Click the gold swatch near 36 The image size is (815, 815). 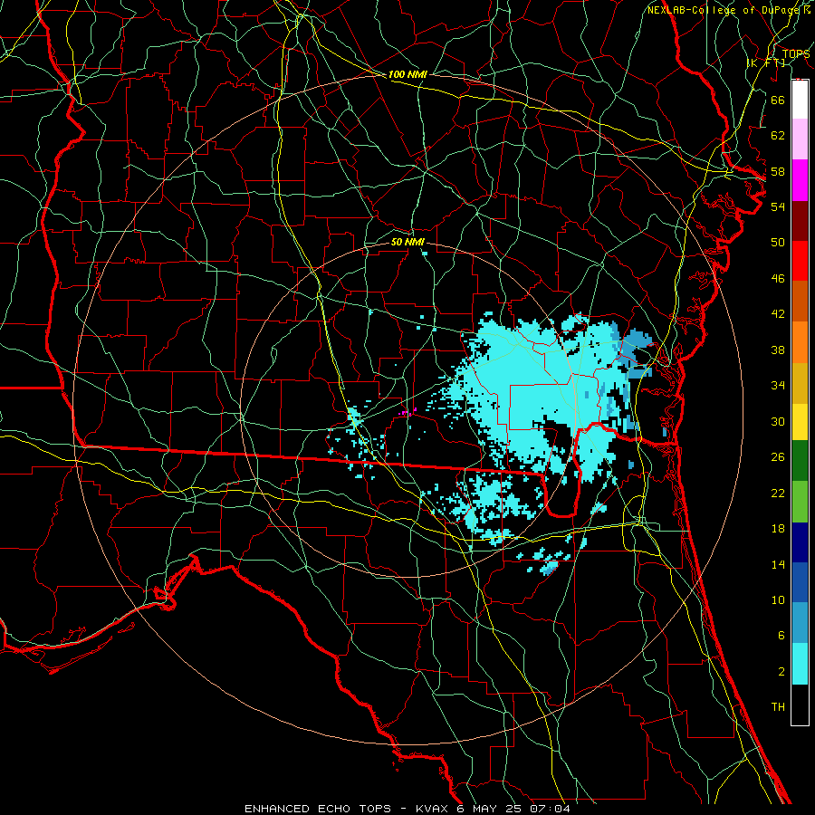click(x=800, y=382)
